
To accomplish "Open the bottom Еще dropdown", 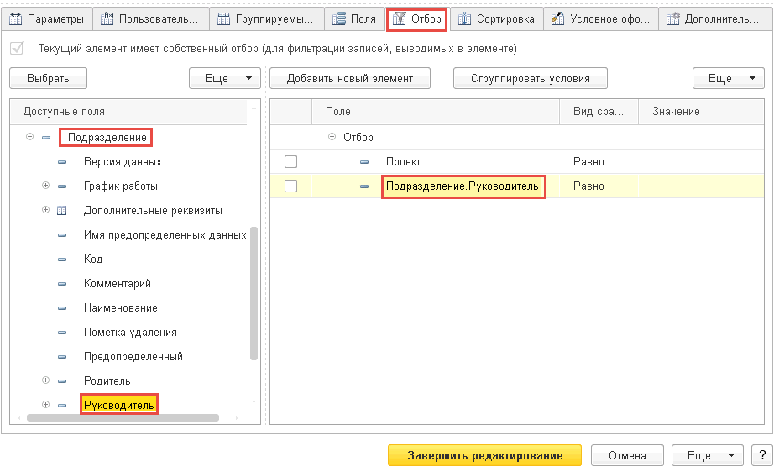I will [x=708, y=455].
